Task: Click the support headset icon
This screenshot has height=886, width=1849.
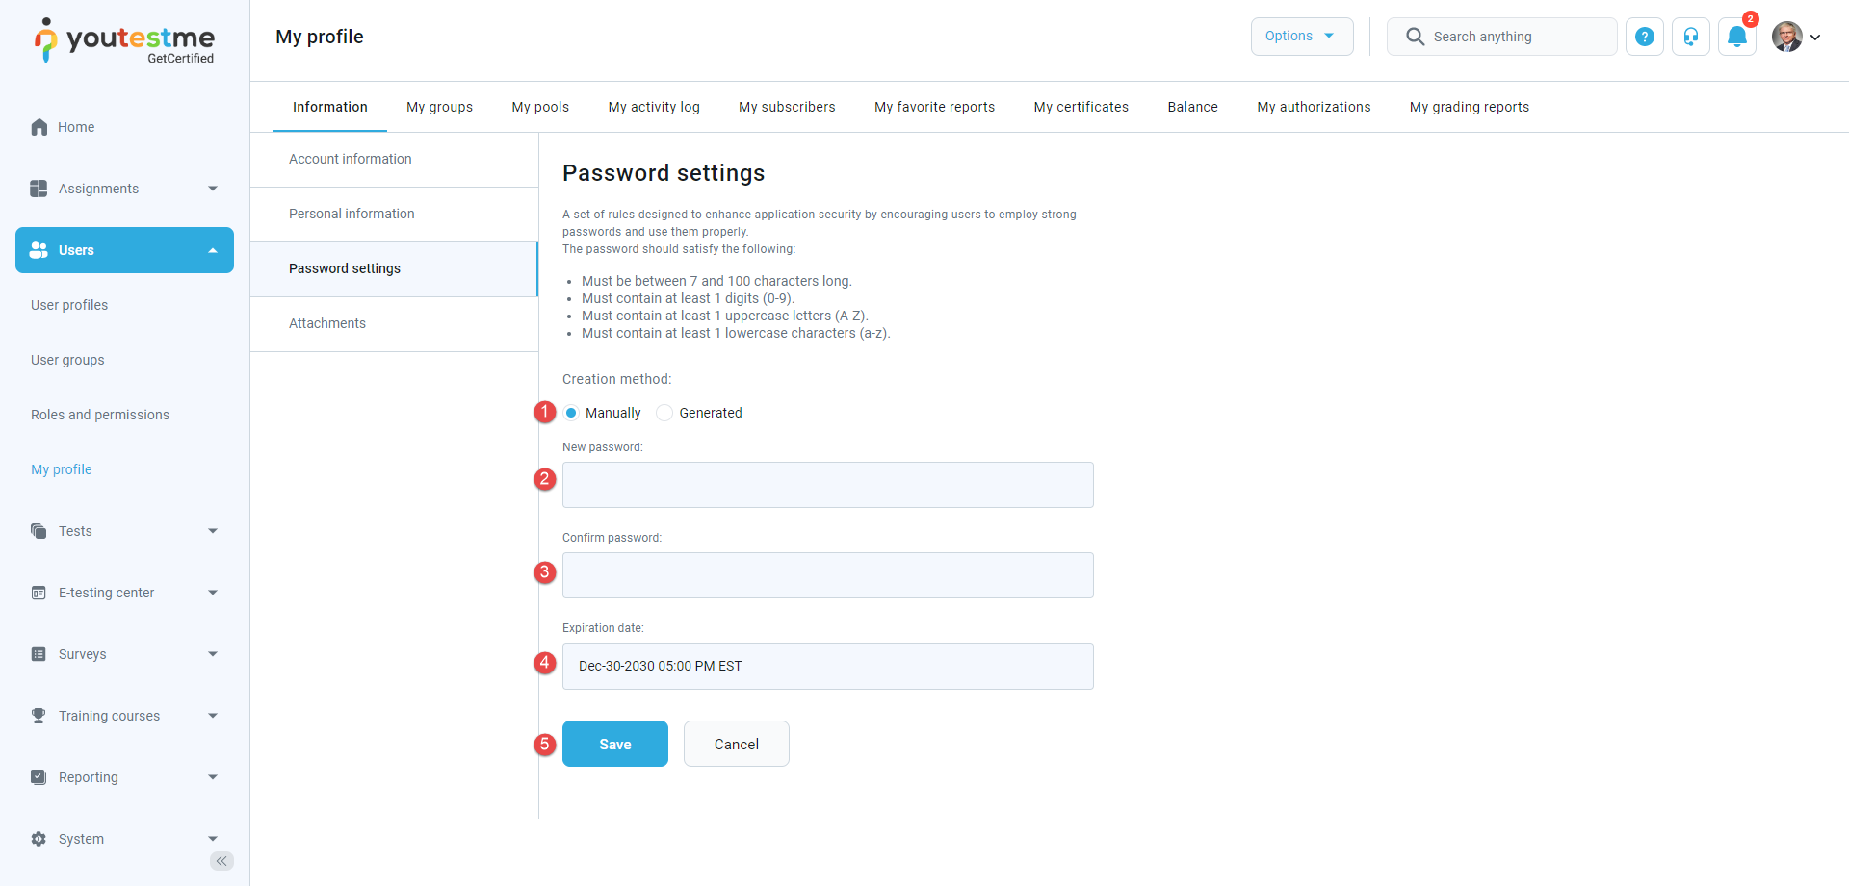Action: tap(1691, 37)
